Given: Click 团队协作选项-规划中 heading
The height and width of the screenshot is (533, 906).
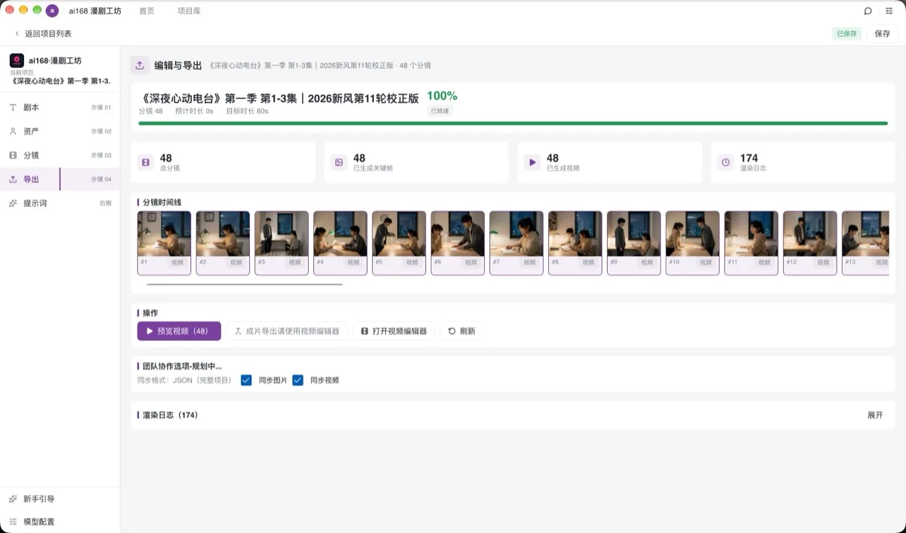Looking at the screenshot, I should point(182,366).
